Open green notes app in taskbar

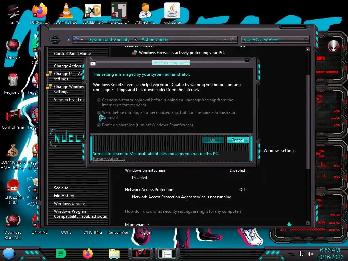pyautogui.click(x=61, y=254)
